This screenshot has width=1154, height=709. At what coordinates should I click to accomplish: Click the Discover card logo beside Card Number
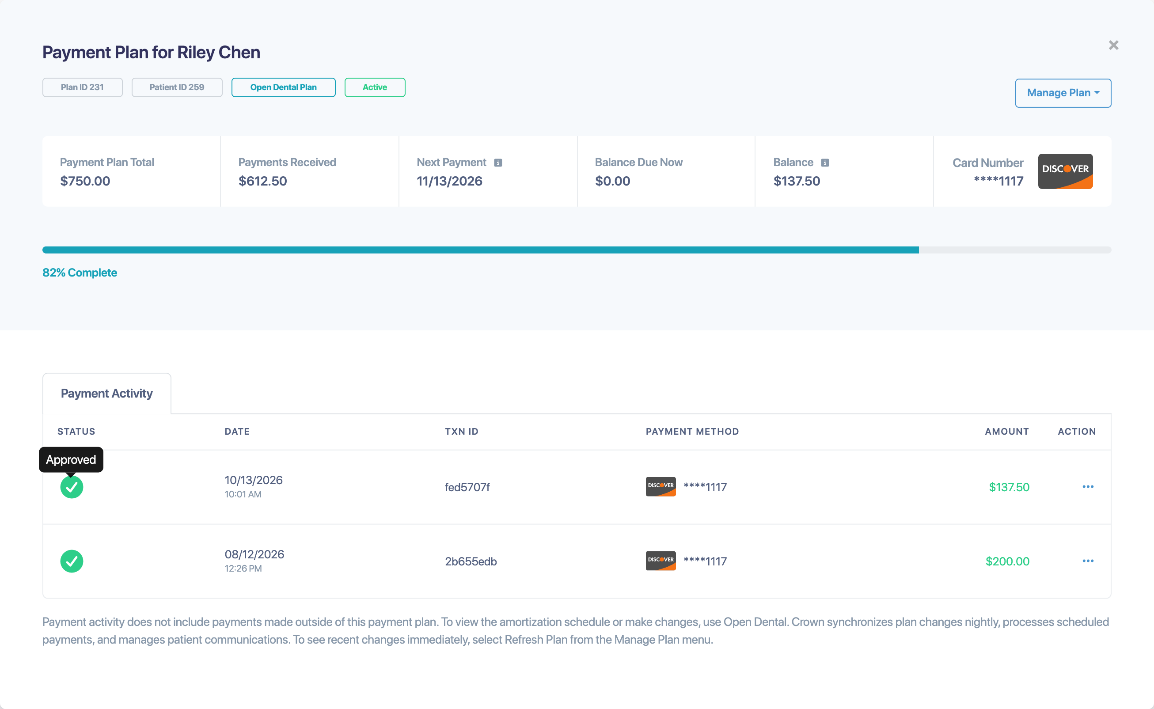point(1065,171)
